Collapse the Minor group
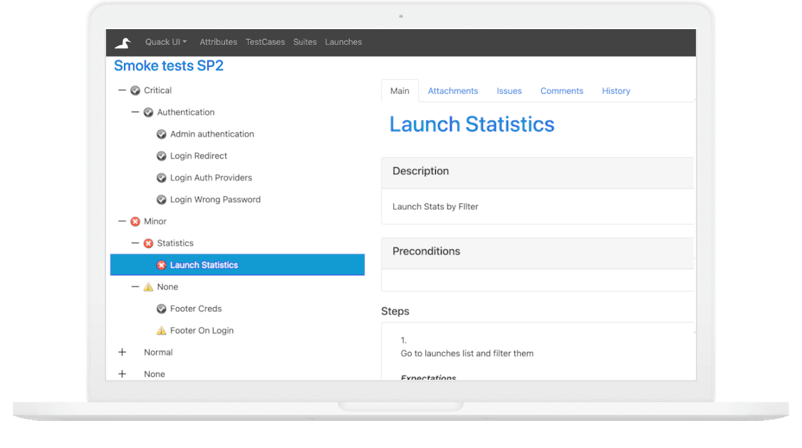 pos(122,222)
